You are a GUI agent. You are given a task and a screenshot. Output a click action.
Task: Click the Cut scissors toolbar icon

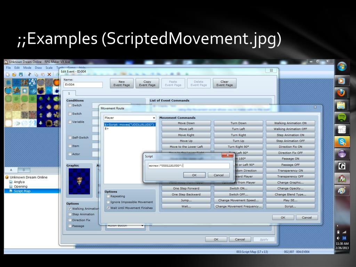(x=30, y=74)
